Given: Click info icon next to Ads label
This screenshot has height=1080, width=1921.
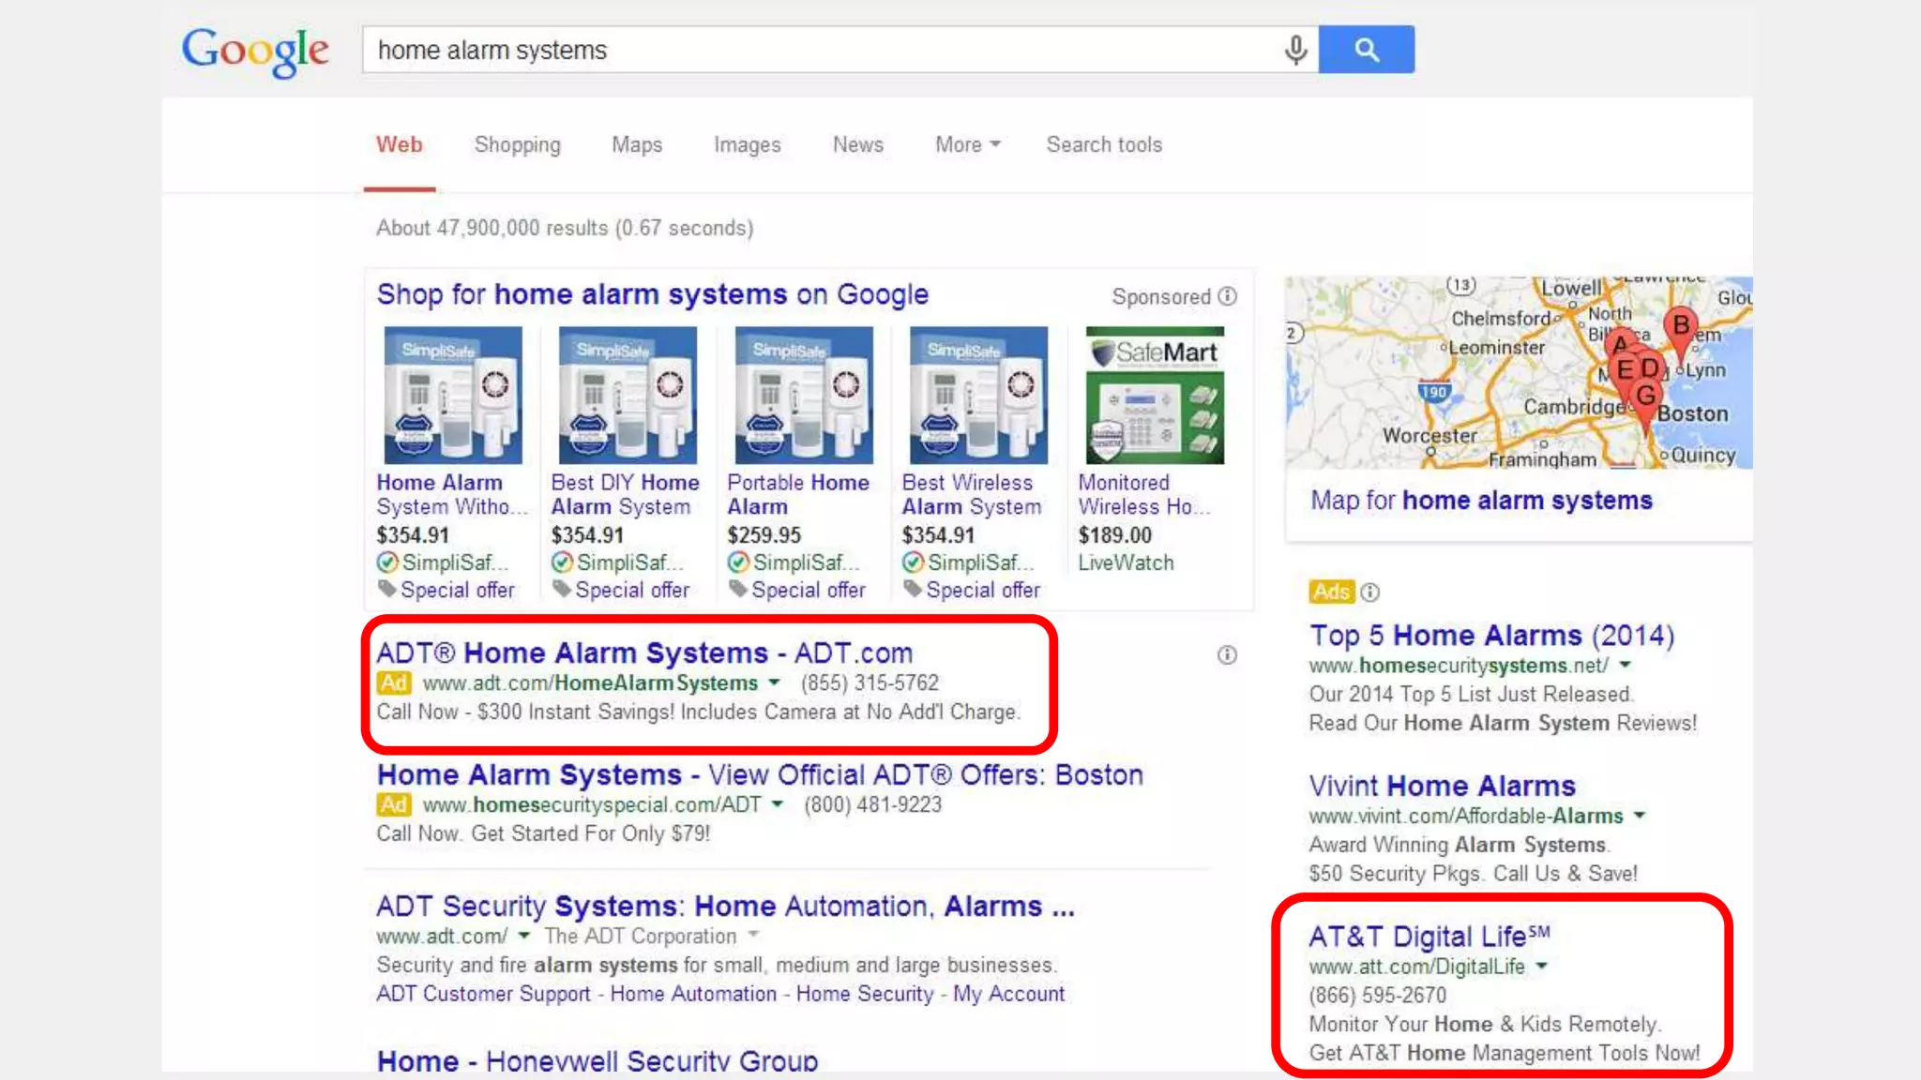Looking at the screenshot, I should tap(1370, 592).
